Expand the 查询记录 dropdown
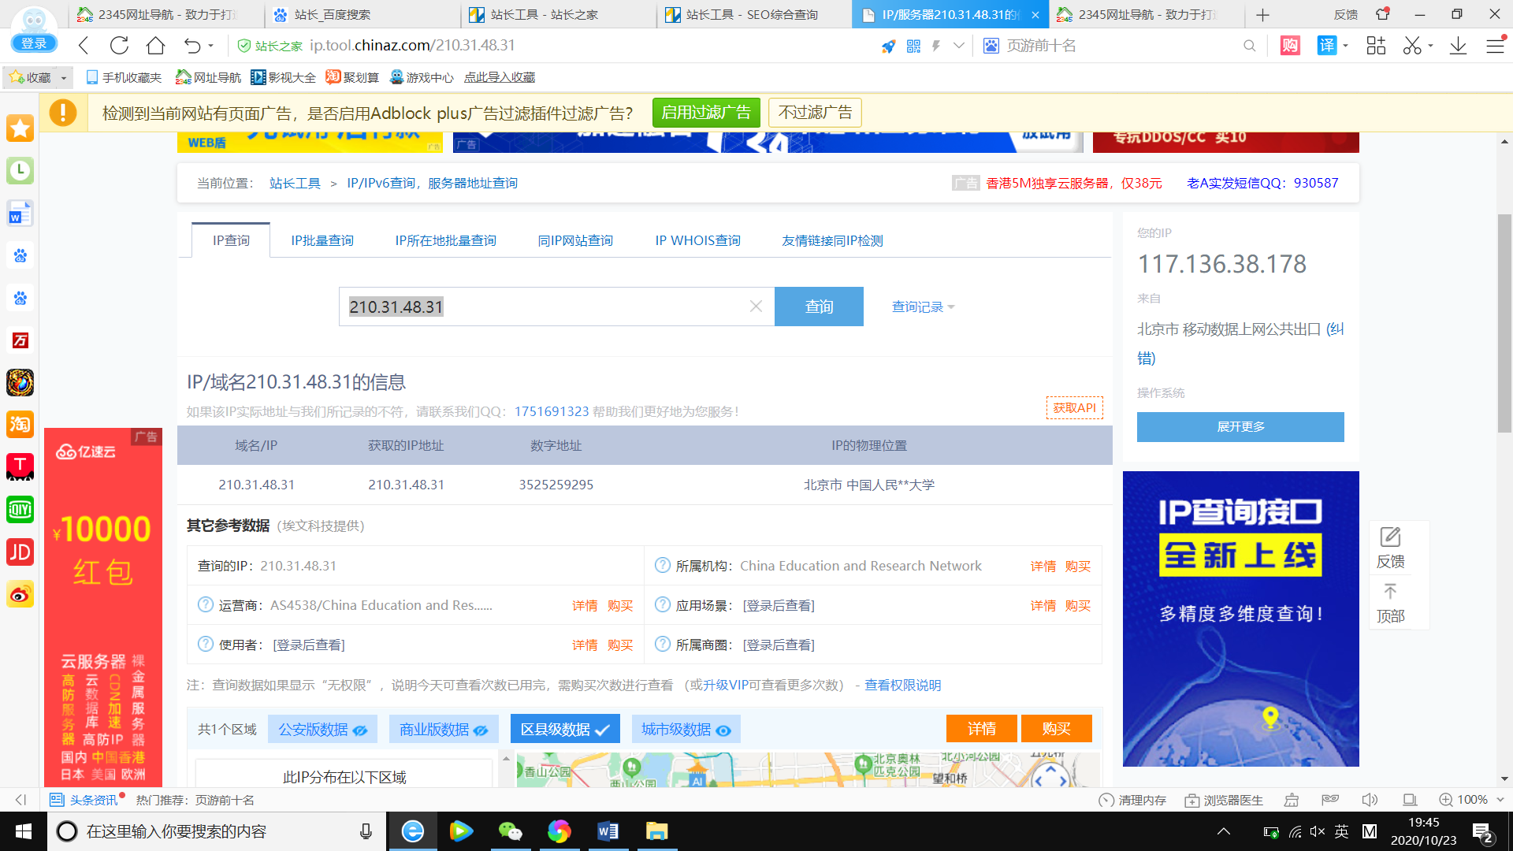The width and height of the screenshot is (1513, 851). click(x=923, y=307)
